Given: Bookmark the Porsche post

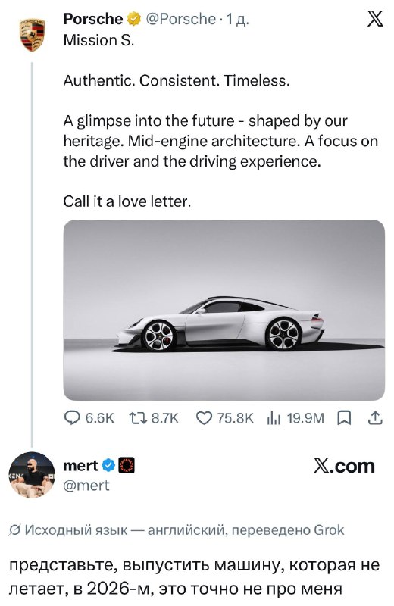Looking at the screenshot, I should 344,418.
